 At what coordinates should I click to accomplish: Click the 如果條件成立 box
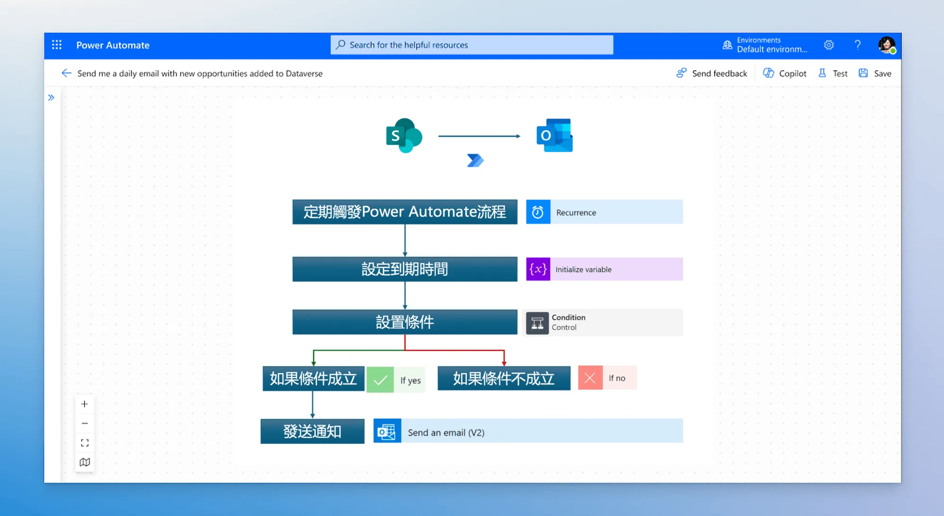(x=313, y=378)
